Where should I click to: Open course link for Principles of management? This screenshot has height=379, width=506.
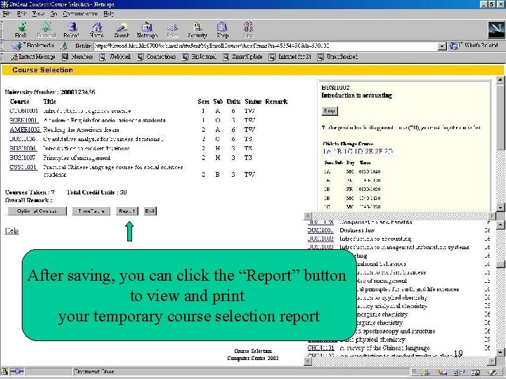pyautogui.click(x=22, y=158)
